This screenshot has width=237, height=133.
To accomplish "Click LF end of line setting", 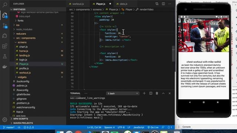I will [x=129, y=127].
